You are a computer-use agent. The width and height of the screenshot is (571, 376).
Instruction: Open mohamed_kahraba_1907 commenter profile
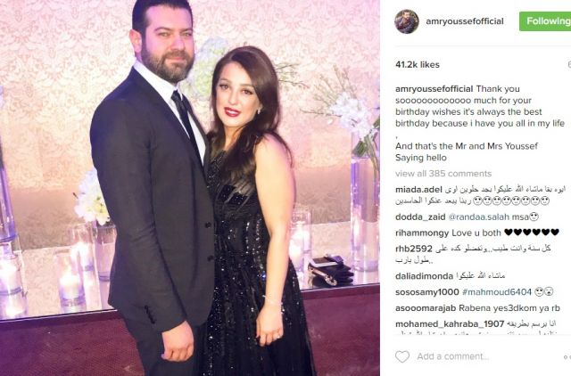click(x=450, y=323)
